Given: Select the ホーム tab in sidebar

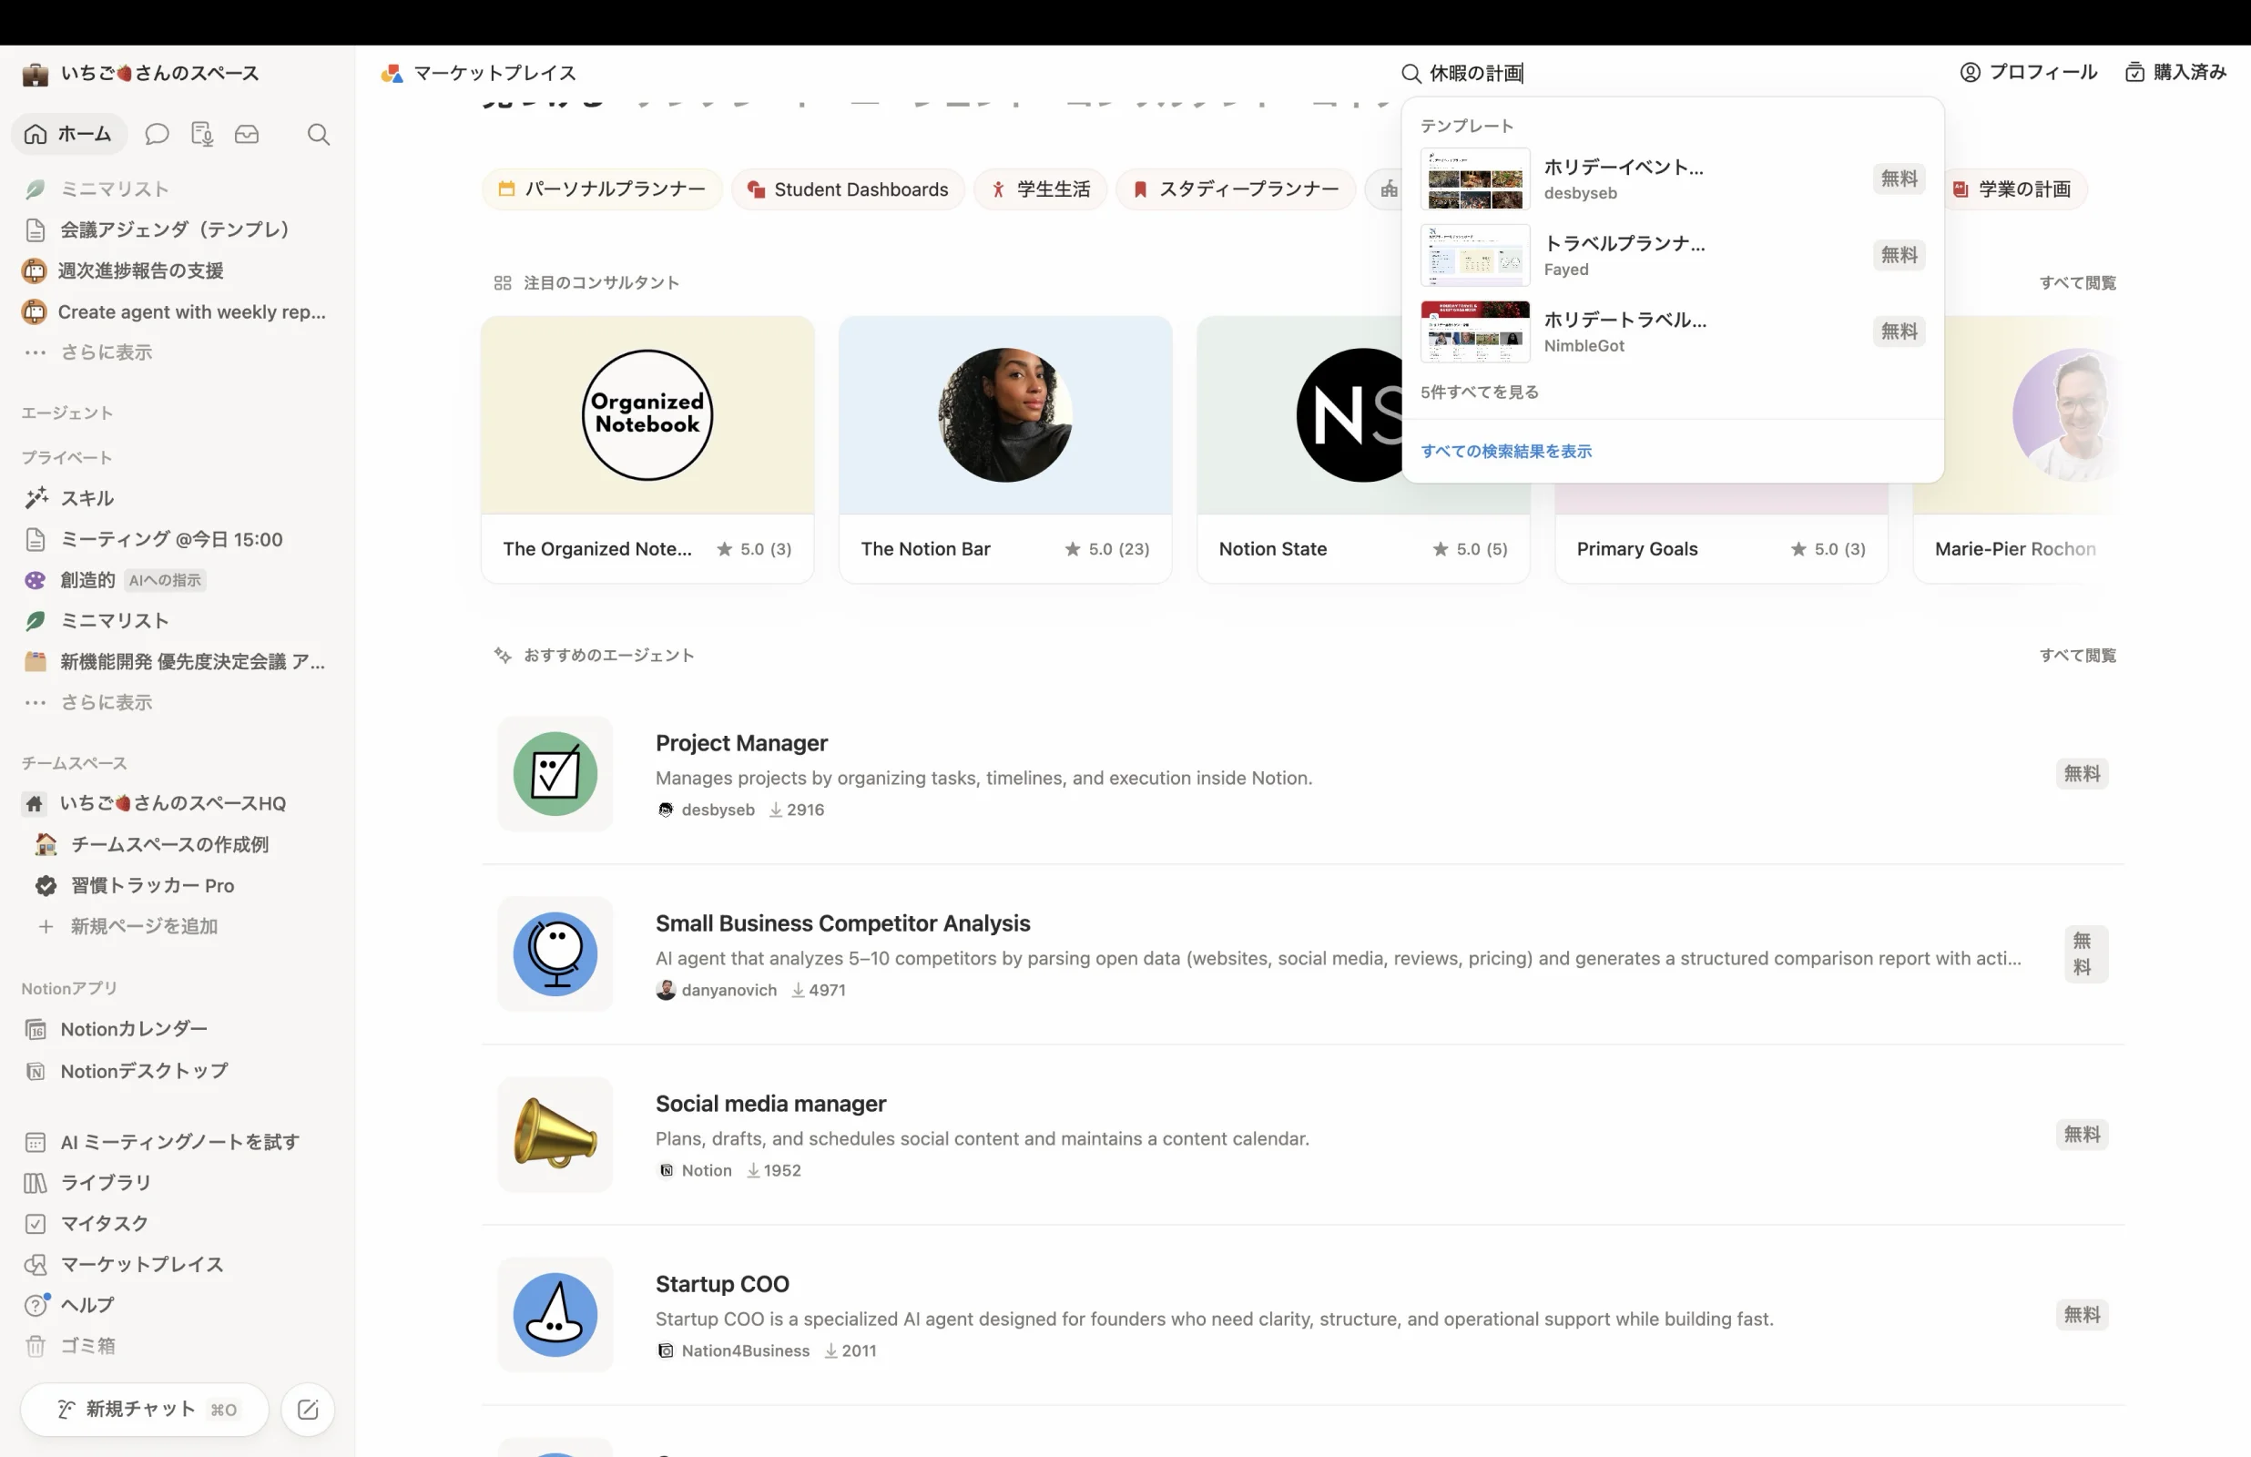Looking at the screenshot, I should tap(69, 135).
